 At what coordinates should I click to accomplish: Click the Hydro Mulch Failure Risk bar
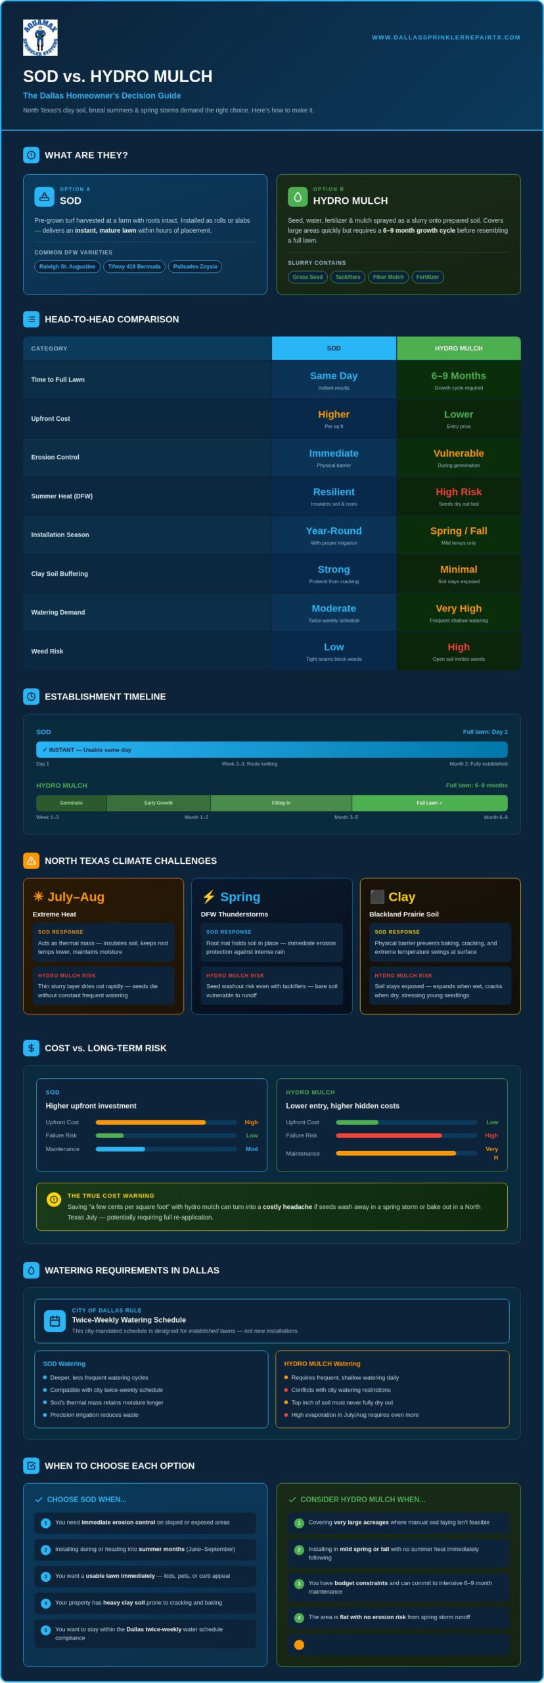click(x=406, y=1135)
